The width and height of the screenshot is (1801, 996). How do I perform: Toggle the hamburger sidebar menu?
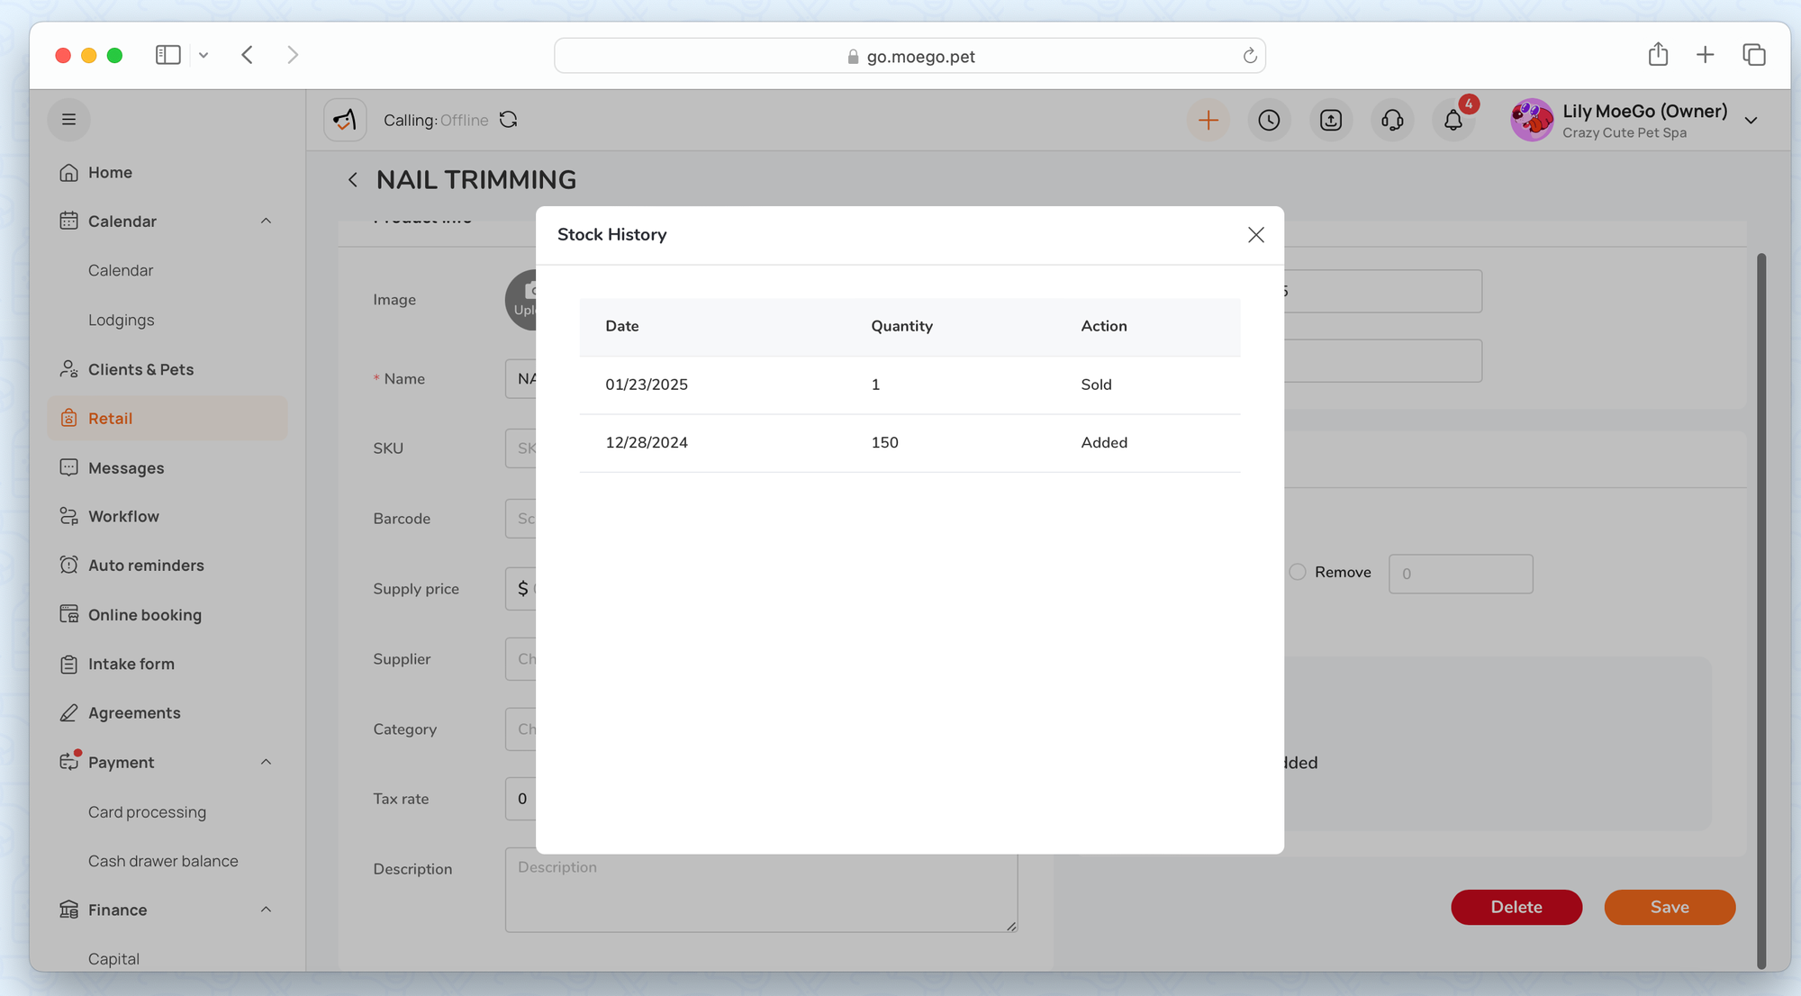pos(68,120)
